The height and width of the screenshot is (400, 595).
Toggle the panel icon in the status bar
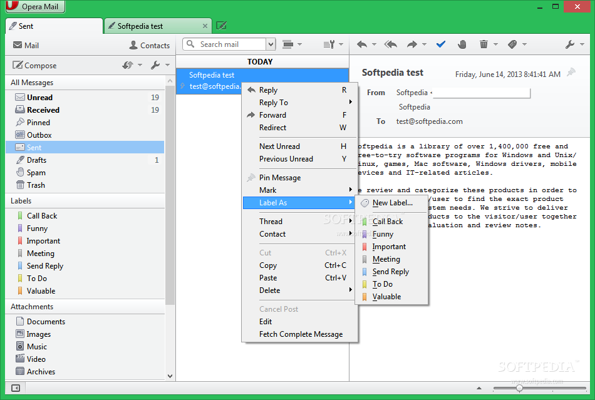(x=16, y=388)
